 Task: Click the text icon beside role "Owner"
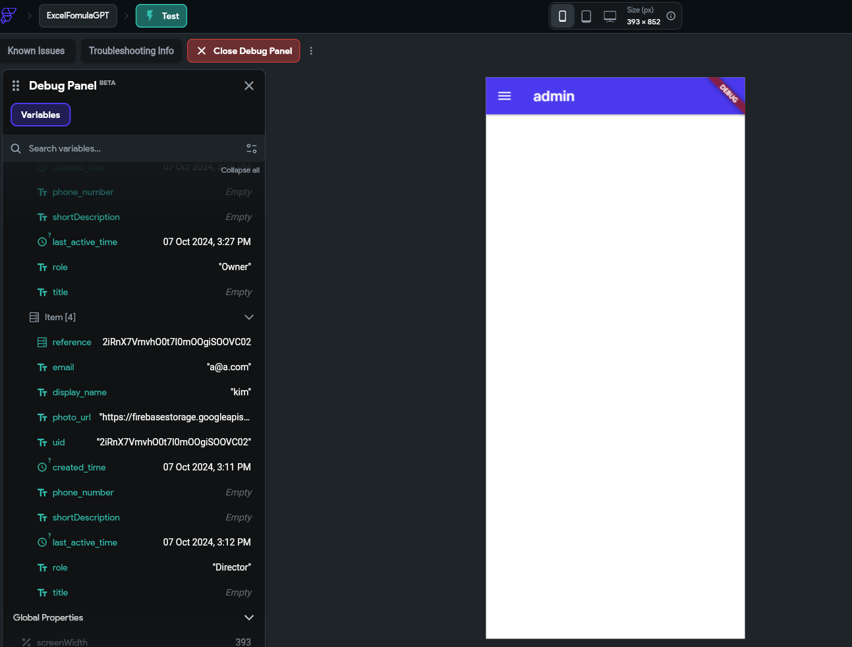point(42,267)
